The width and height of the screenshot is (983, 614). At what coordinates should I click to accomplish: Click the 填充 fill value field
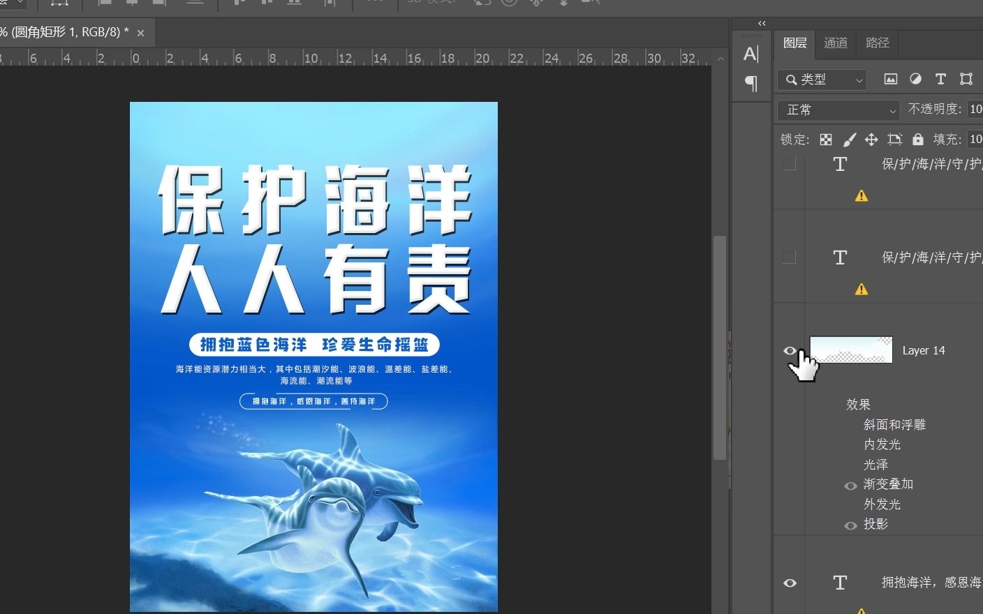click(975, 139)
